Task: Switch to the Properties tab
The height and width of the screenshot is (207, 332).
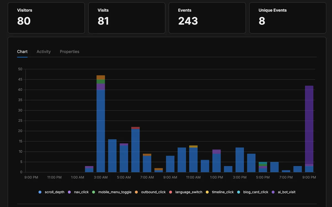Action: click(69, 52)
